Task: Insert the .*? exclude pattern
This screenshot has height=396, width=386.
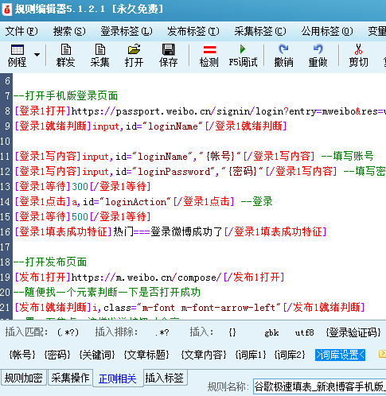Action: pos(162,332)
